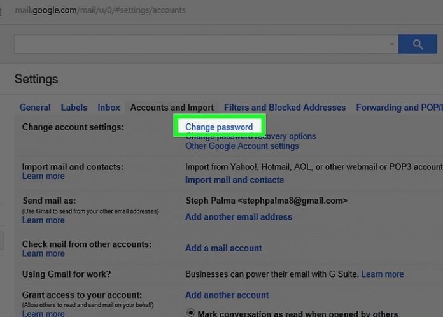Click Add a mail account
This screenshot has height=317, width=443.
point(223,248)
